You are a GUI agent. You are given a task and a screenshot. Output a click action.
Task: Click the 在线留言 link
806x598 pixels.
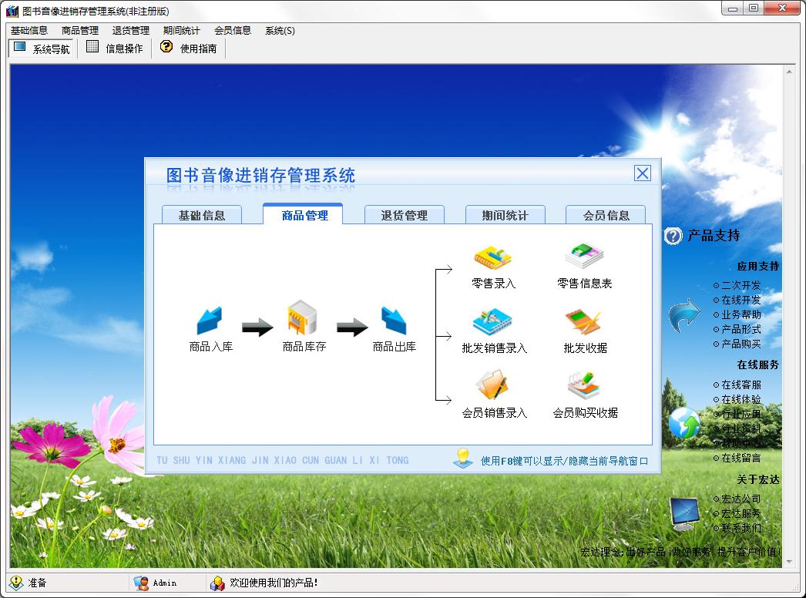pyautogui.click(x=741, y=458)
